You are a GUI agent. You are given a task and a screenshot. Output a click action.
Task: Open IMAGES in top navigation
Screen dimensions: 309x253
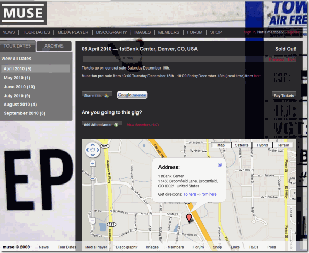[x=143, y=32]
